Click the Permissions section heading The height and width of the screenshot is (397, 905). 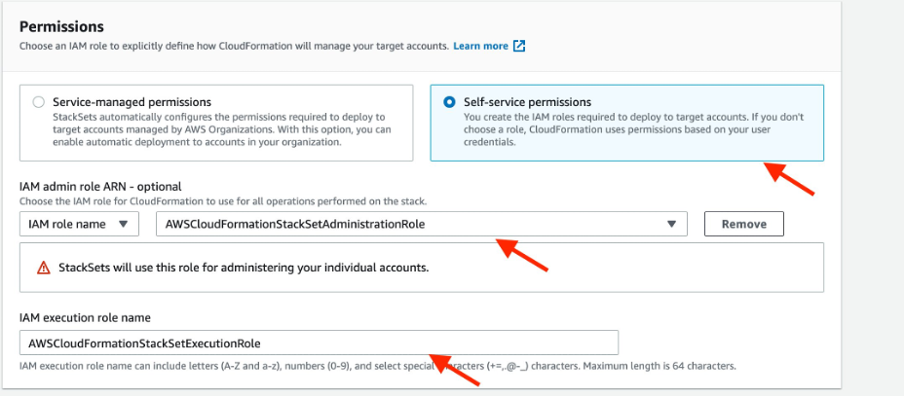point(61,26)
